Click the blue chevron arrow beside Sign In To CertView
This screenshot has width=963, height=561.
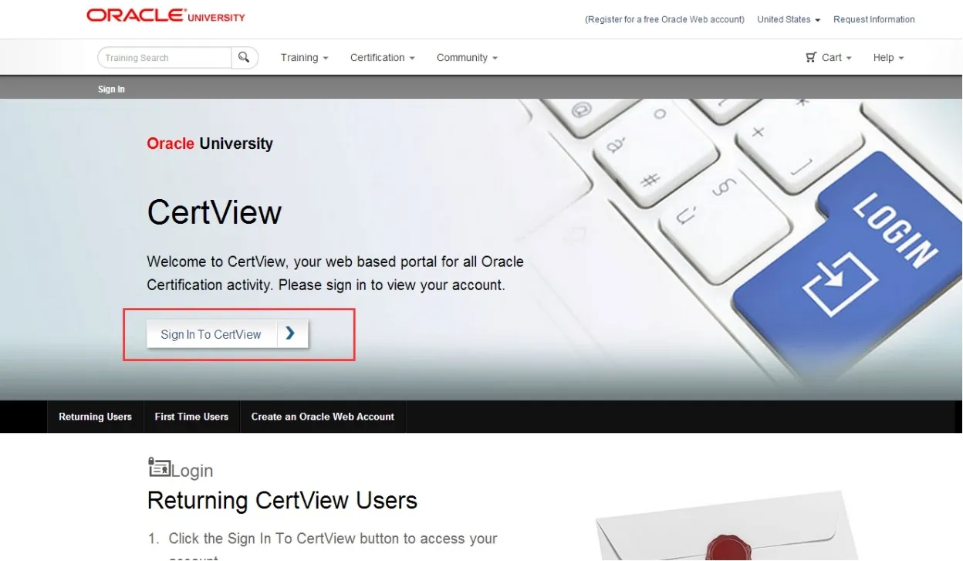pos(291,333)
